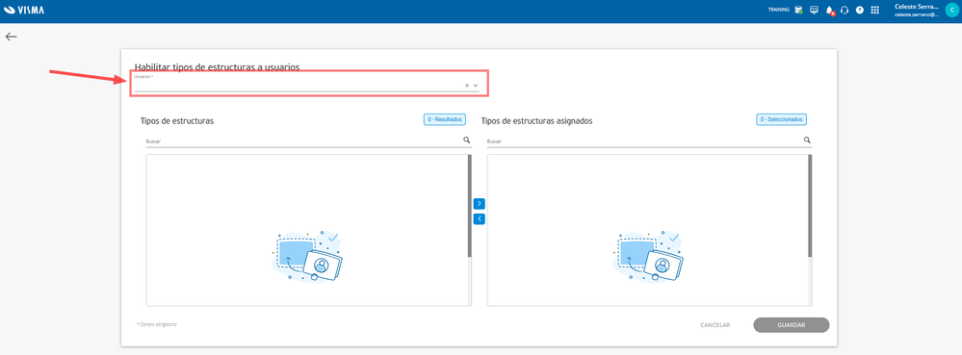Click the assigned list scrollbar
The height and width of the screenshot is (355, 962).
coord(810,206)
